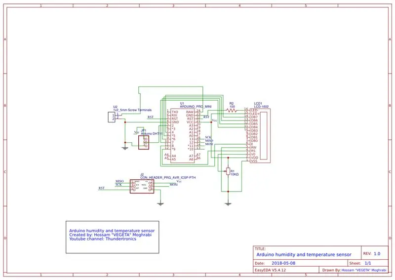This screenshot has width=395, height=280.
Task: Select the LCD-1602 display screen rectangle
Action: pyautogui.click(x=264, y=136)
